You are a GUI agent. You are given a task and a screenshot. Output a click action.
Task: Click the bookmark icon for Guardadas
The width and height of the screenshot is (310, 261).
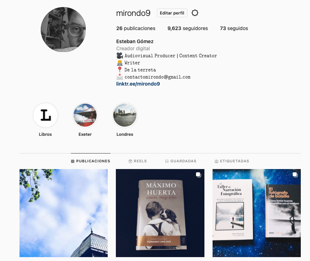point(167,161)
